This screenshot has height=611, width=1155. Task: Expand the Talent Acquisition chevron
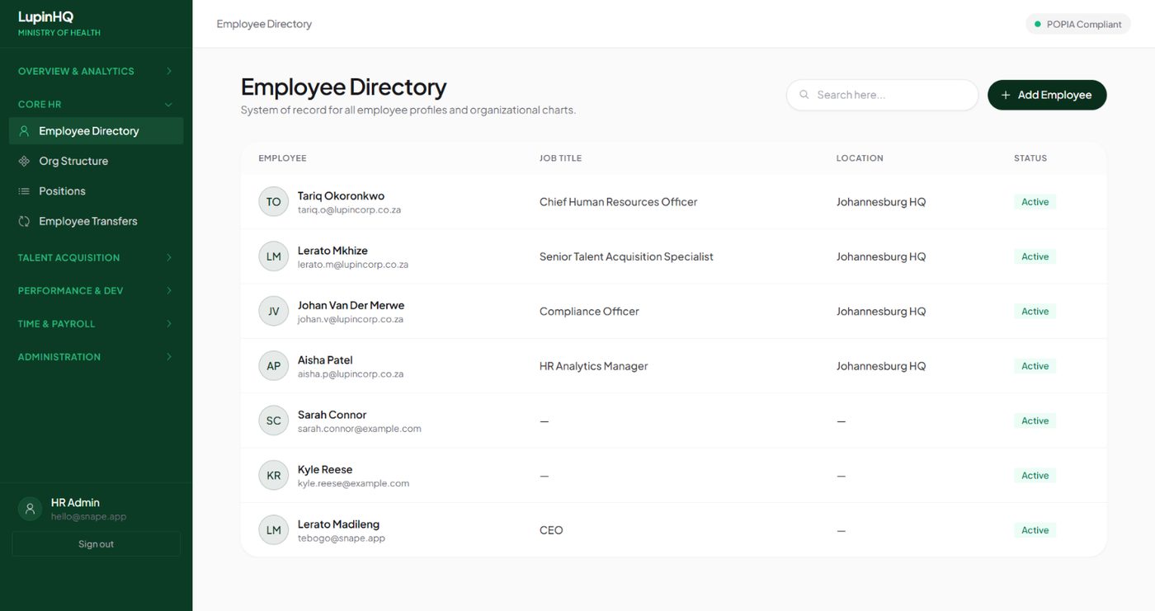tap(169, 258)
